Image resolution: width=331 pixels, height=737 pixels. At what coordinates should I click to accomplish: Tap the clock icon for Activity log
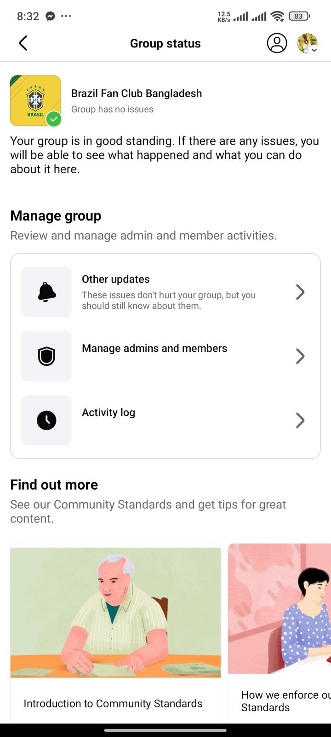tap(46, 420)
